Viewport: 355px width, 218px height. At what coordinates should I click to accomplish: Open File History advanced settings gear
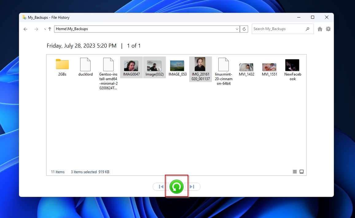(328, 29)
